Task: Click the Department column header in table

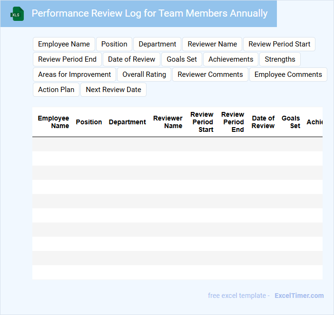Action: (127, 122)
